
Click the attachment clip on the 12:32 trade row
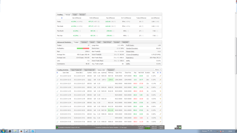coord(58,76)
